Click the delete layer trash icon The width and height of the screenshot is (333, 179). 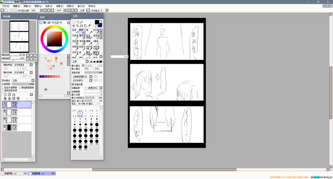click(18, 98)
